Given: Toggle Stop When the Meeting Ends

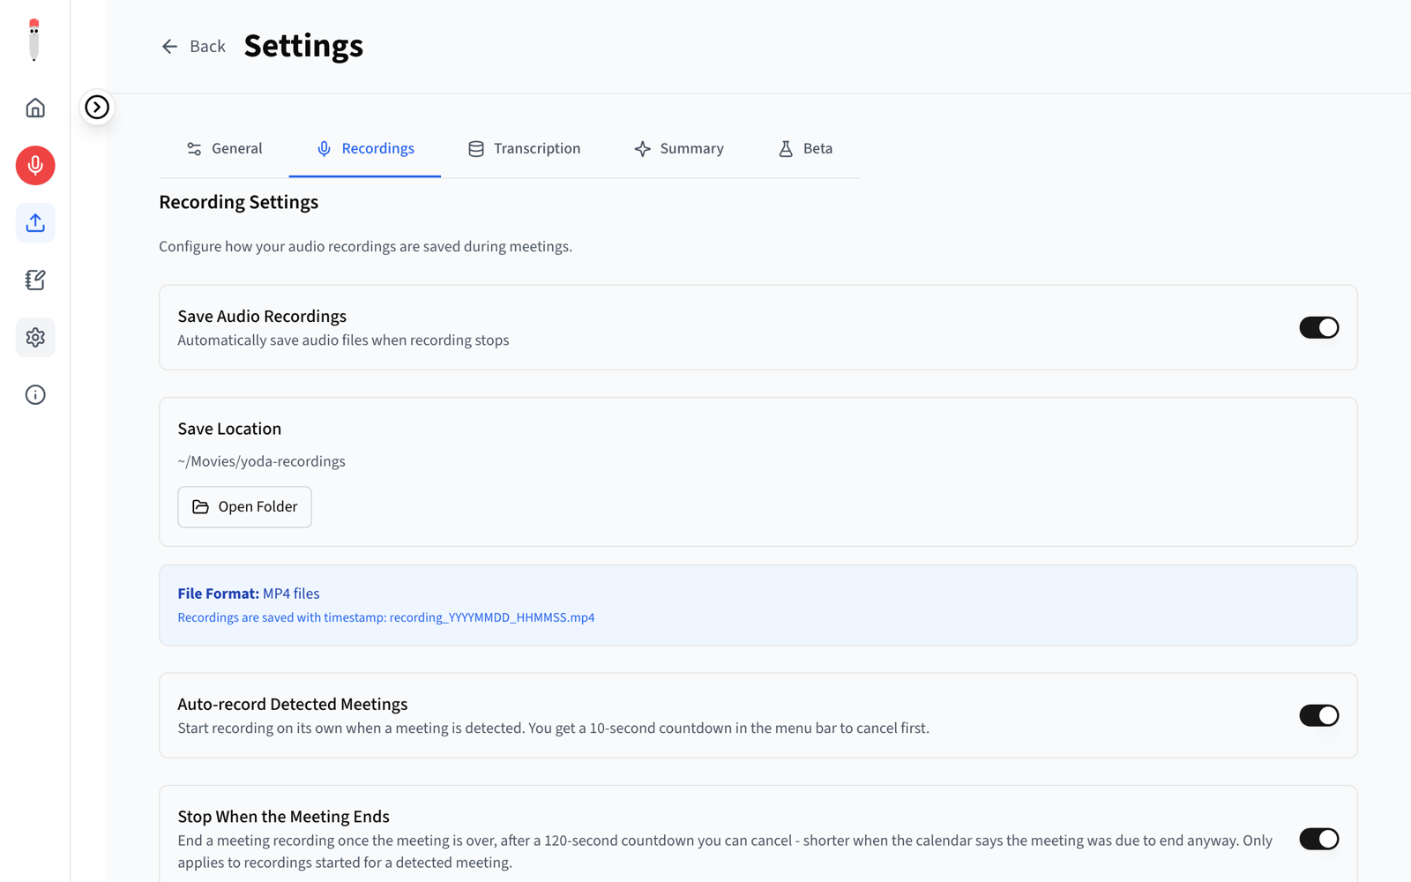Looking at the screenshot, I should click(1318, 839).
